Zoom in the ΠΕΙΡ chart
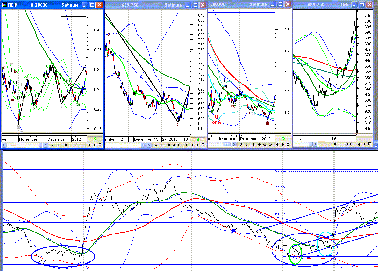This screenshot has height=271, width=378. [x=82, y=145]
